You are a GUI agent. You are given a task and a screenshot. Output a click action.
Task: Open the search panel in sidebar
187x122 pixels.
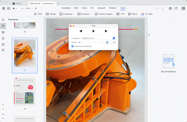3,20
